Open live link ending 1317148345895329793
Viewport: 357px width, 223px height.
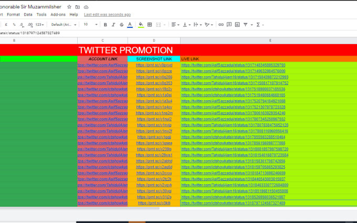pyautogui.click(x=233, y=65)
